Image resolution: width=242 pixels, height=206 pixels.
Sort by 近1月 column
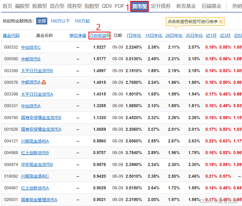coord(211,36)
